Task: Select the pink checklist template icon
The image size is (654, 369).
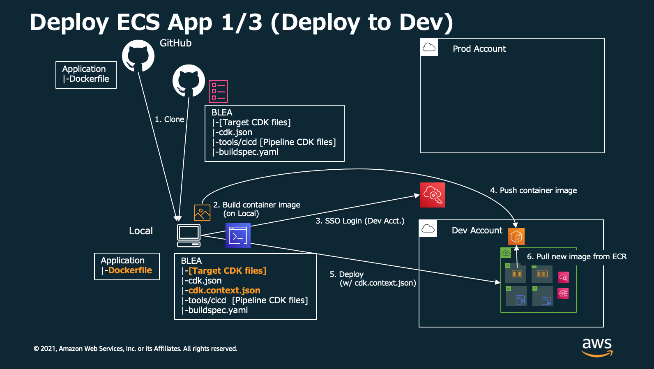Action: point(218,91)
